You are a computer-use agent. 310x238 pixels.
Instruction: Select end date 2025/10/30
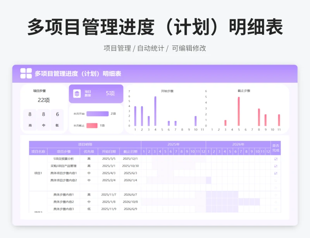coord(130,166)
